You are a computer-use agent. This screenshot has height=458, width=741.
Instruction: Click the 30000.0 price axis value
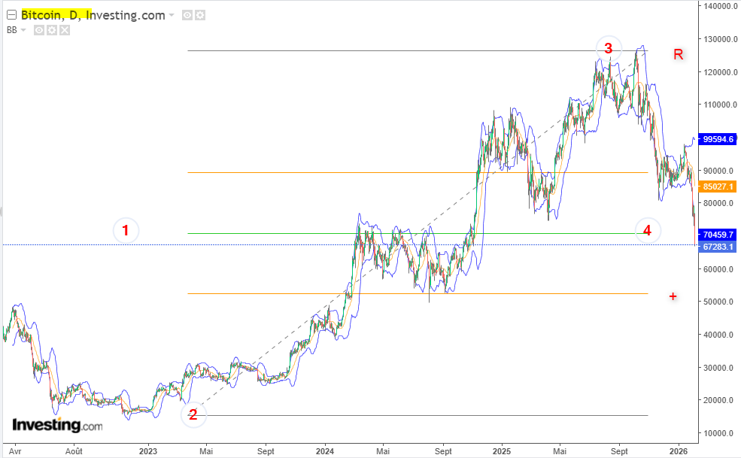tap(718, 368)
